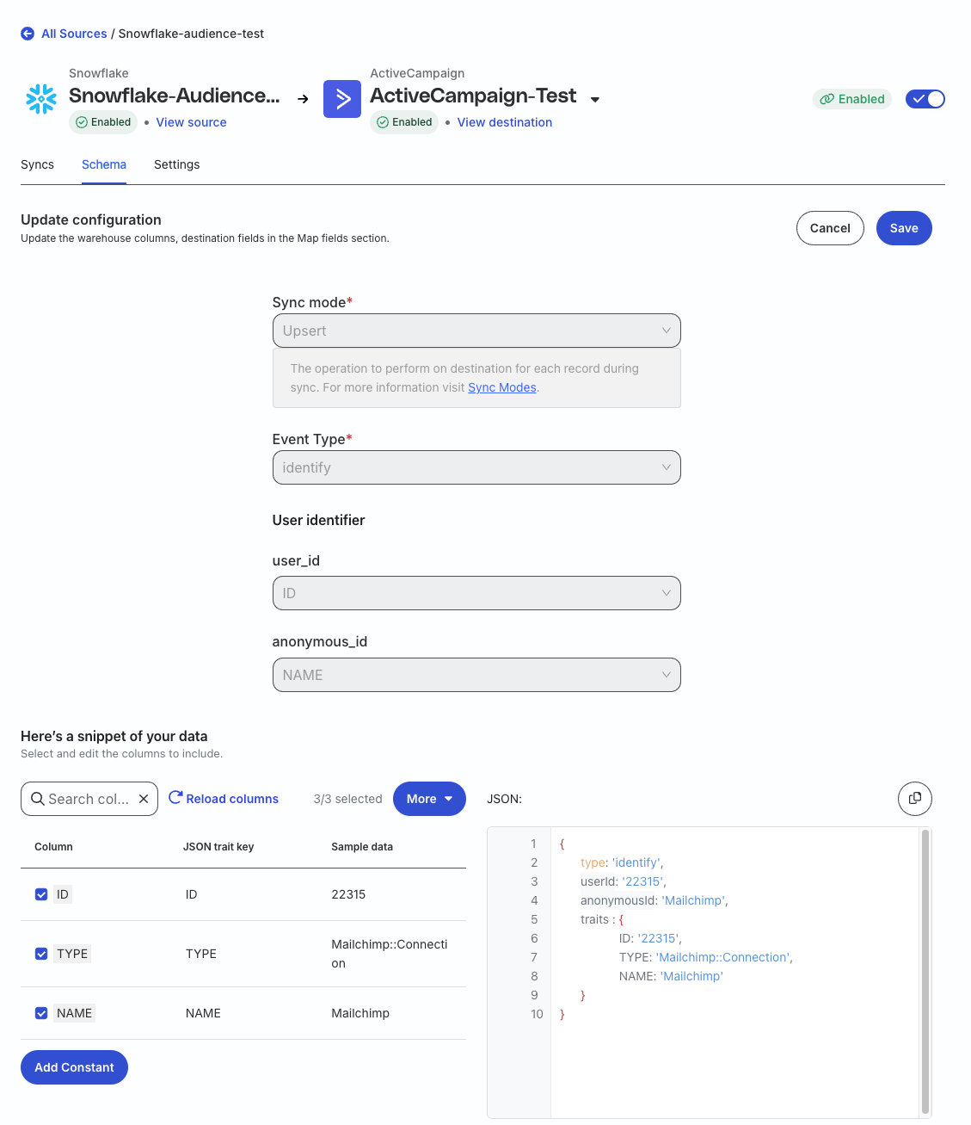Click the reload icon next to Reload columns

[x=175, y=798]
